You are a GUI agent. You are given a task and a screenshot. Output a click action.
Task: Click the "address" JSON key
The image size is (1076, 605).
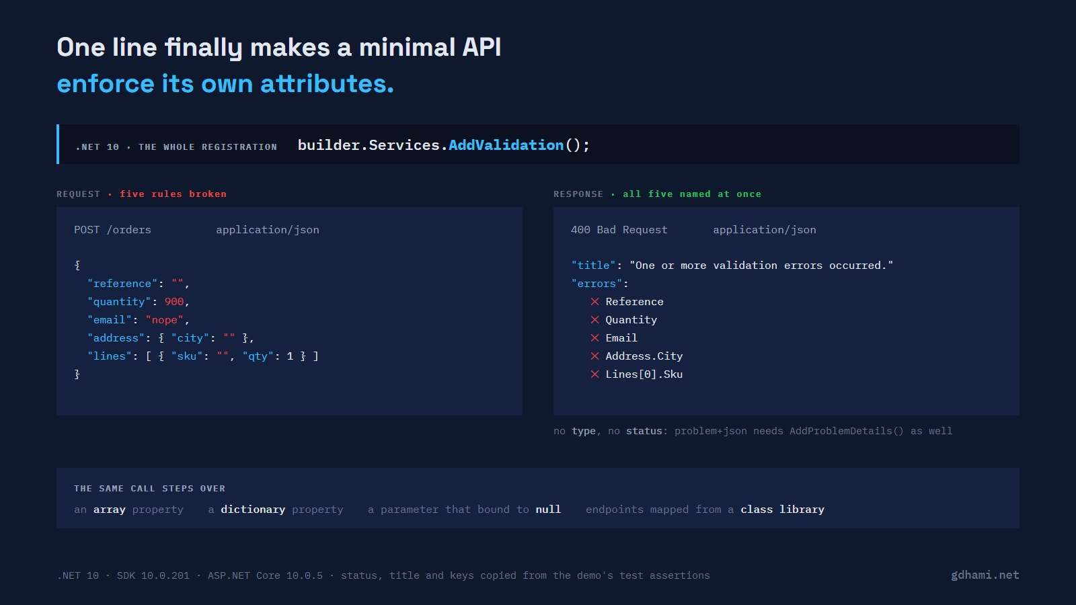pyautogui.click(x=116, y=338)
